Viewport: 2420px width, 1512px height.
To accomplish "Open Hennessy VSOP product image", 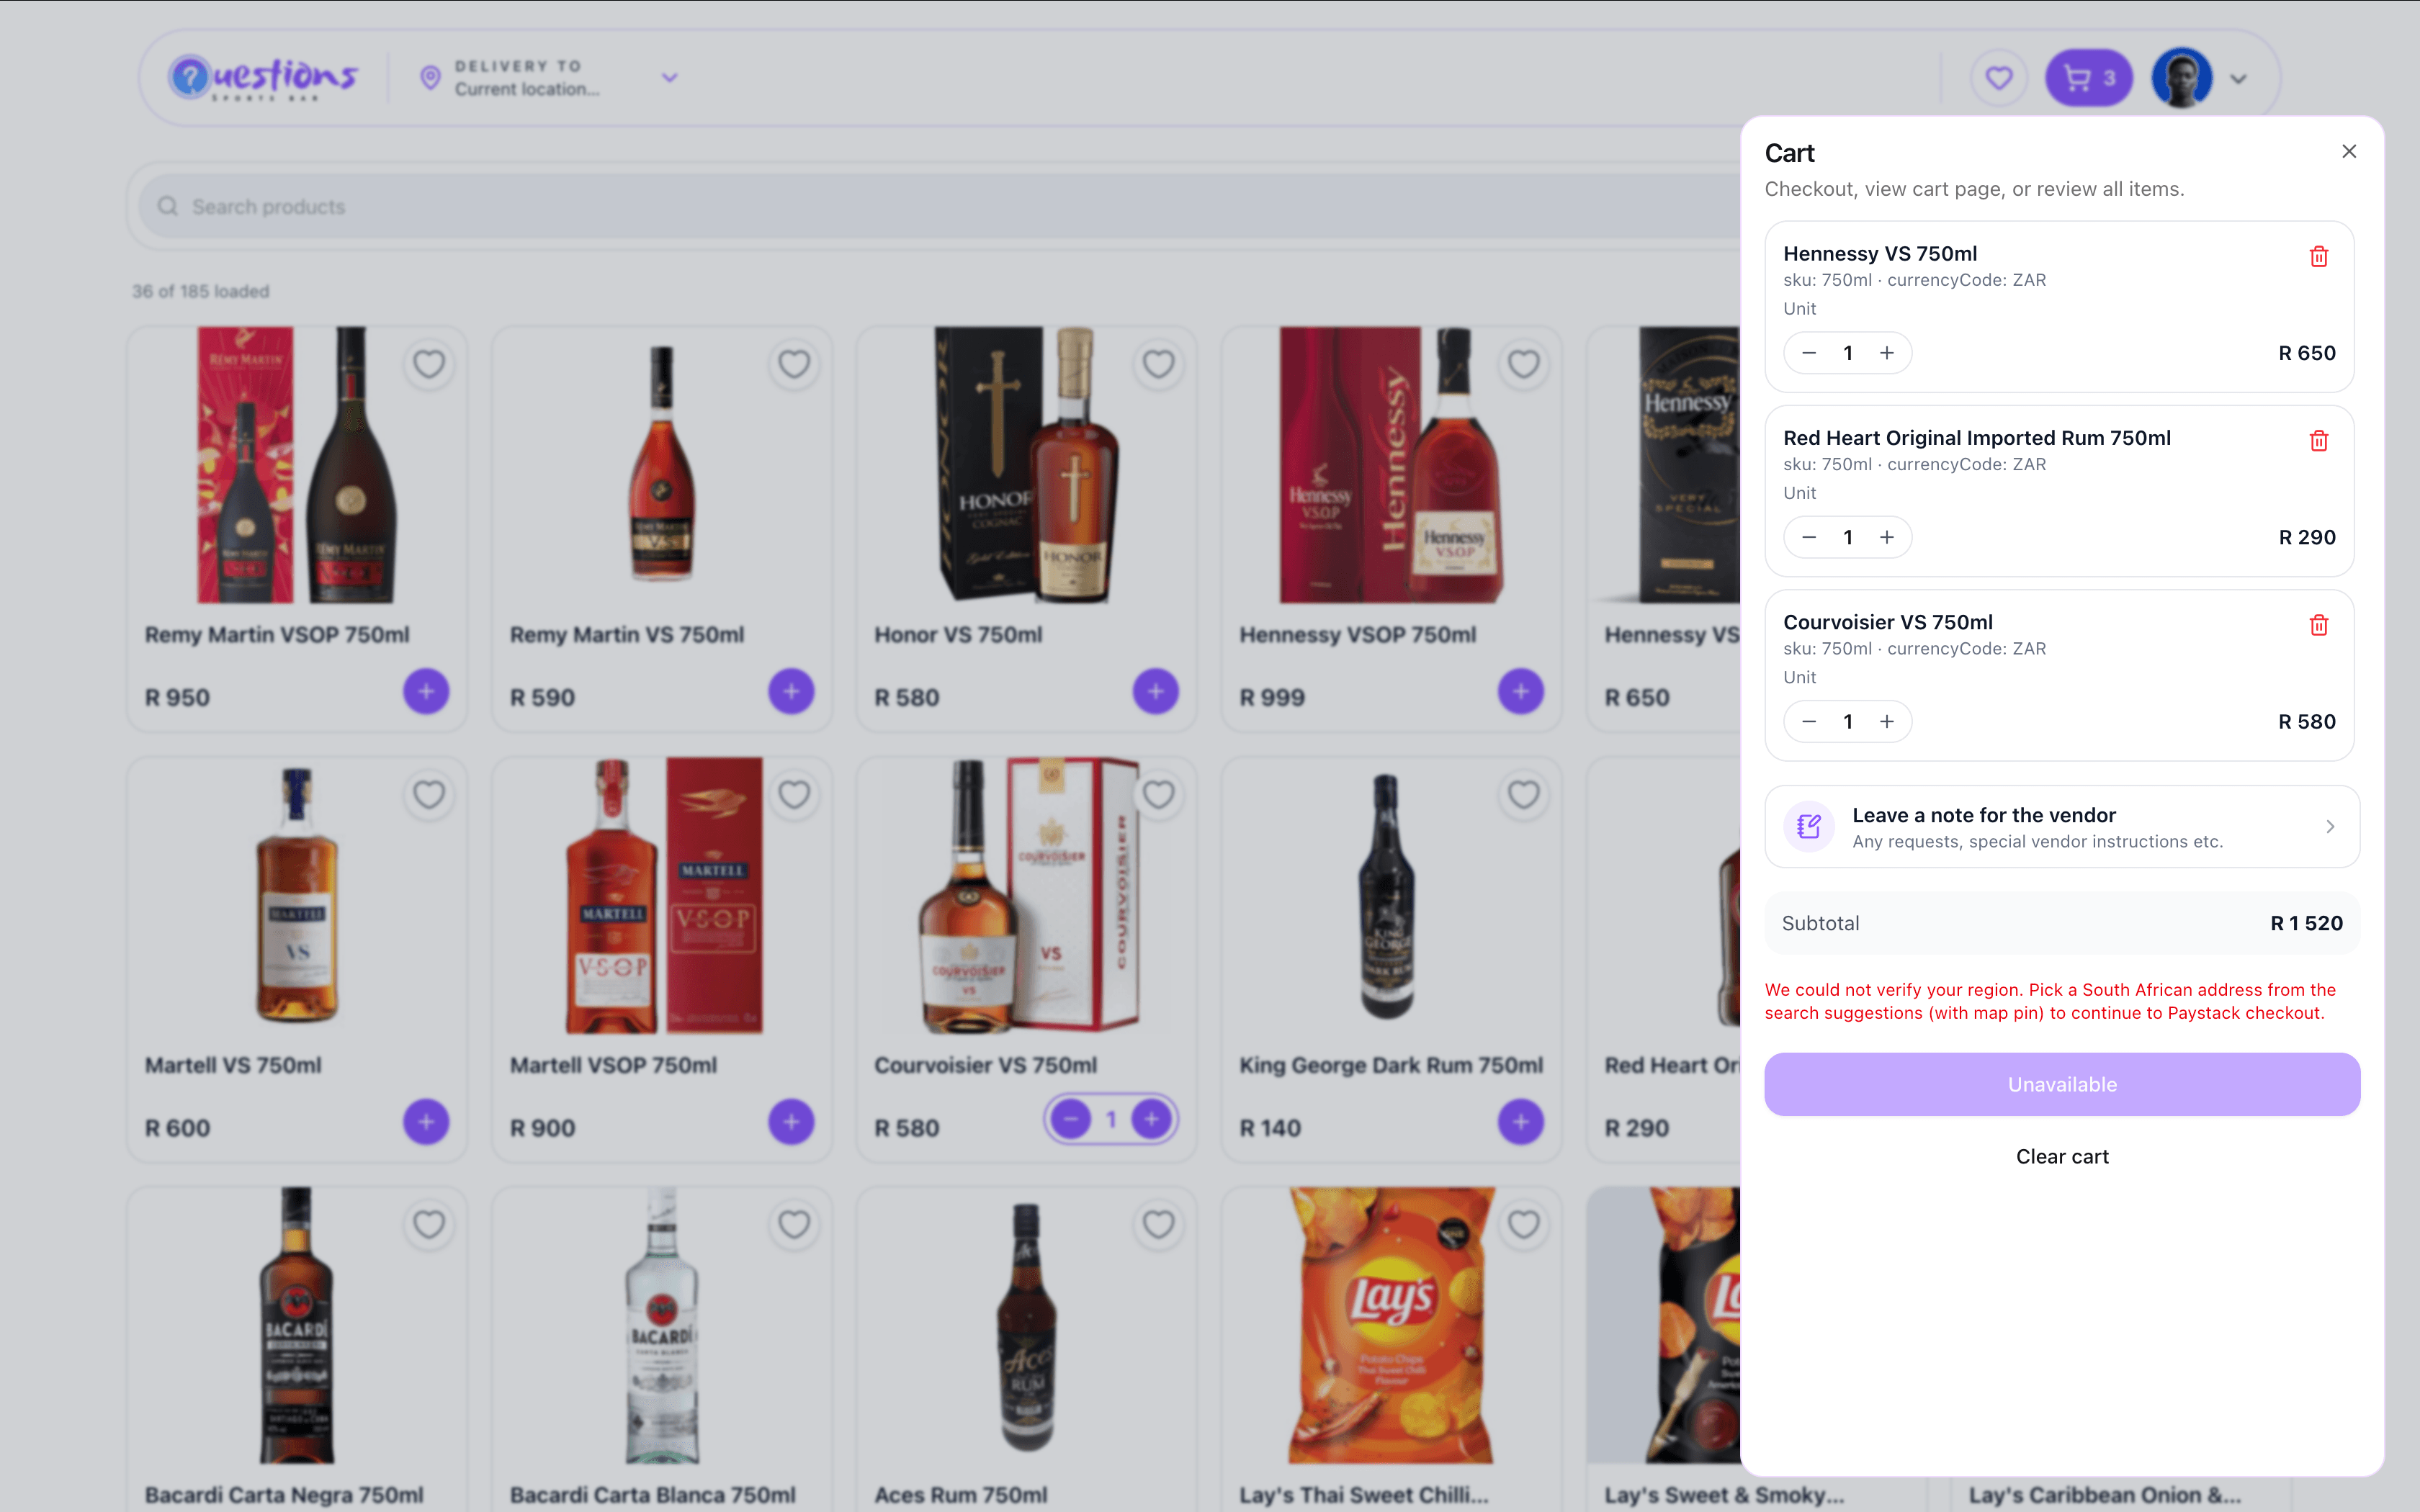I will pyautogui.click(x=1391, y=465).
